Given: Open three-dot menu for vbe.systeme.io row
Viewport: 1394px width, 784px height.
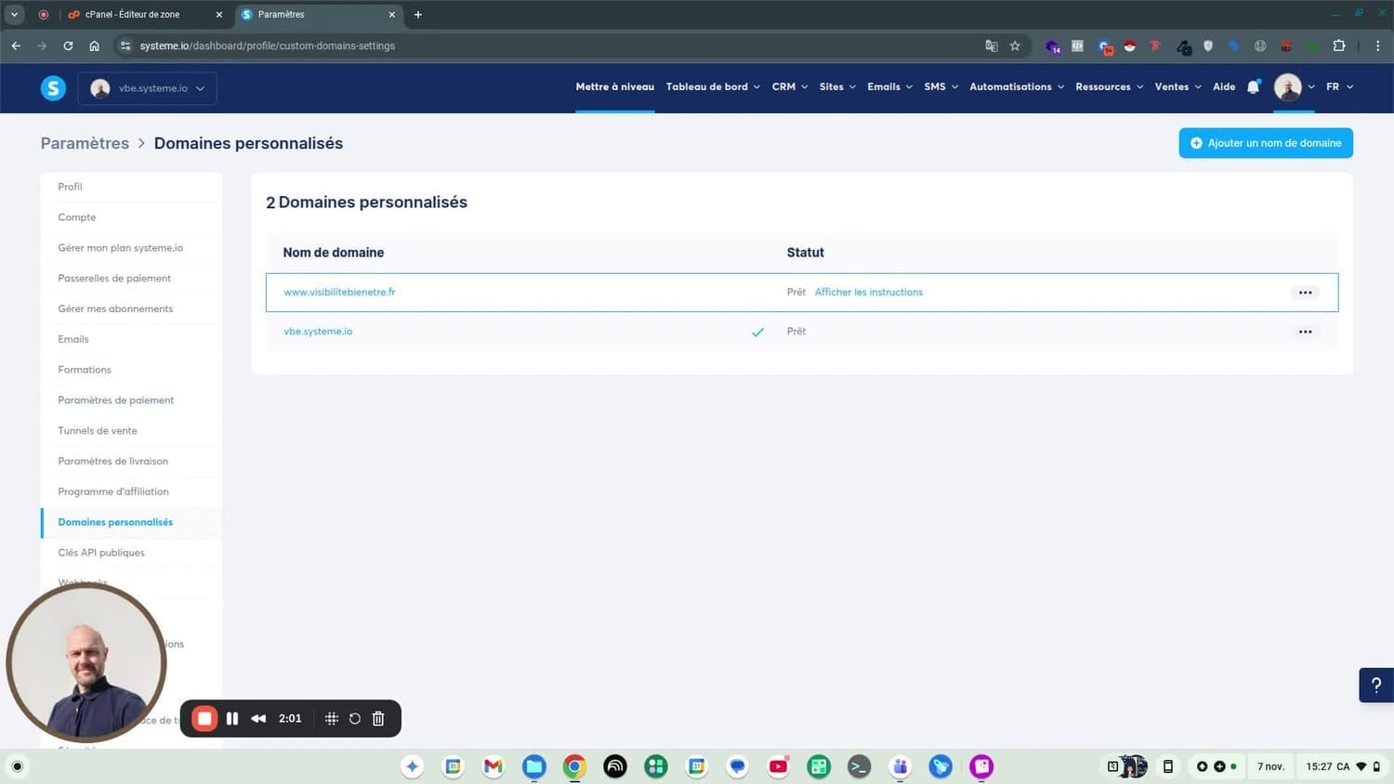Looking at the screenshot, I should coord(1305,332).
